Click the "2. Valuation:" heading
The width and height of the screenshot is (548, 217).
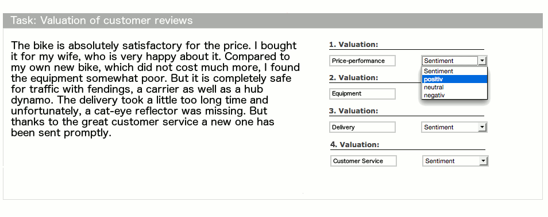(x=353, y=78)
